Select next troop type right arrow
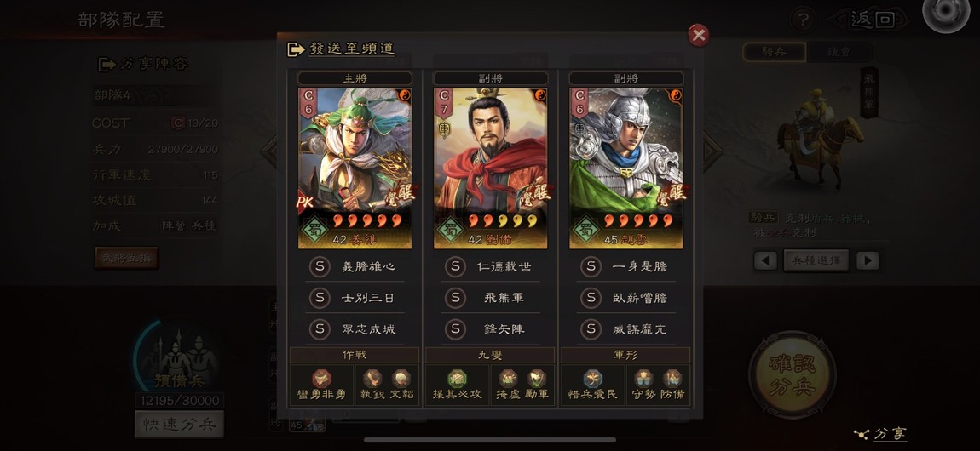The height and width of the screenshot is (451, 980). click(868, 260)
